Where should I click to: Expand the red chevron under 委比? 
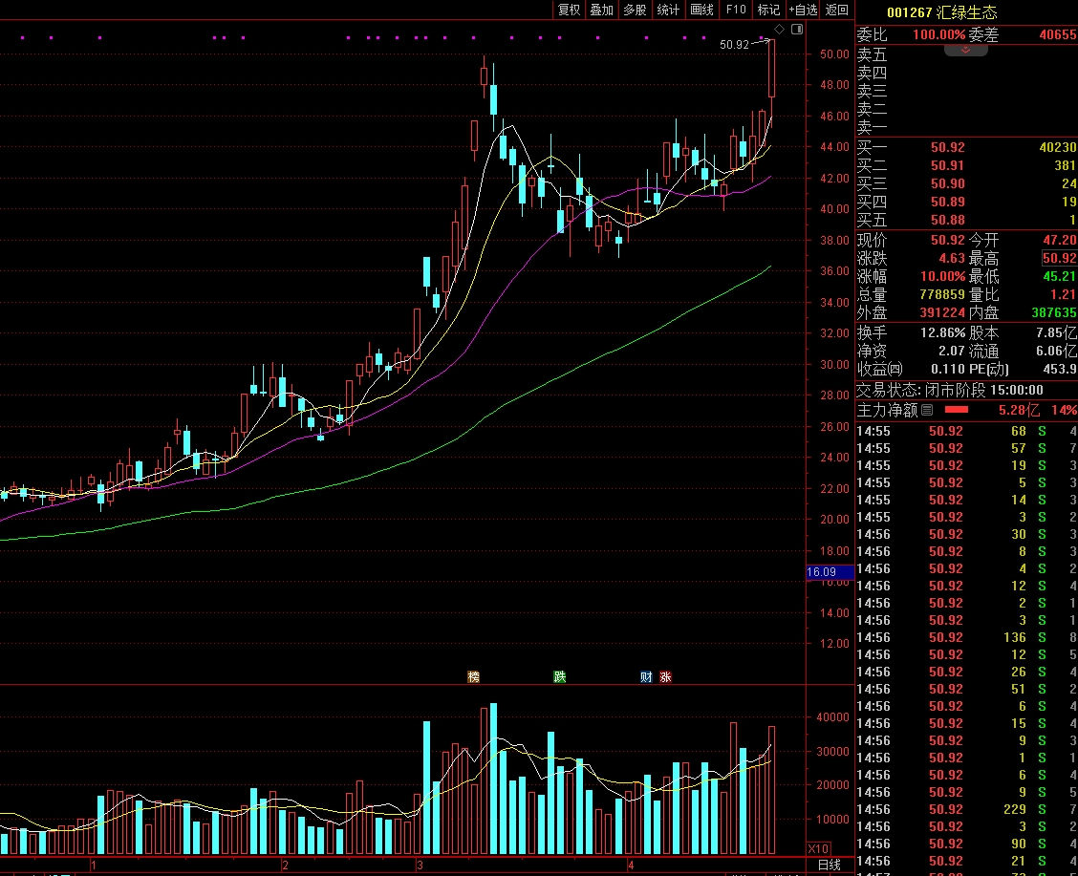click(966, 50)
